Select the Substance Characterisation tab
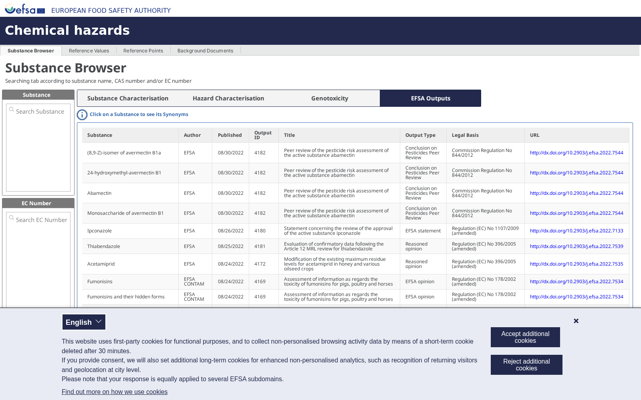Viewport: 641px width, 400px height. coord(128,98)
